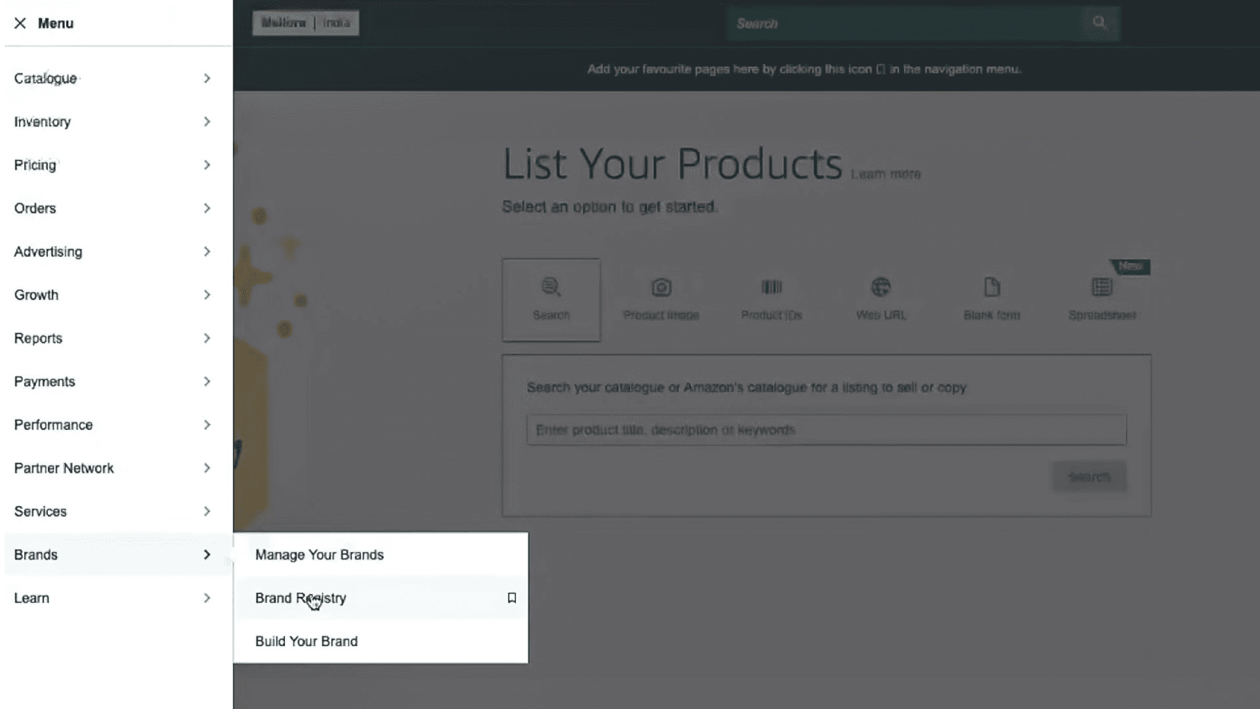
Task: Open Build Your Brand menu item
Action: pos(306,641)
